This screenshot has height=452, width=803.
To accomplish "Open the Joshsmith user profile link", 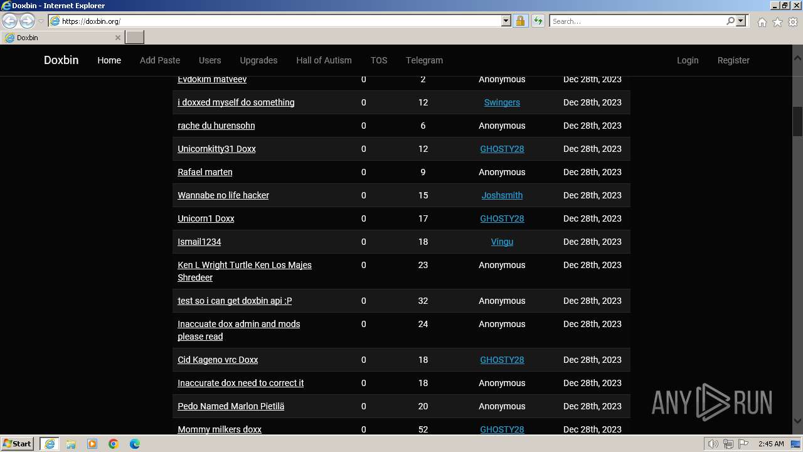I will point(502,195).
